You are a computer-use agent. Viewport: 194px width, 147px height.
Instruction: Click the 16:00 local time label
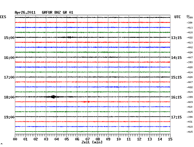pyautogui.click(x=9, y=58)
